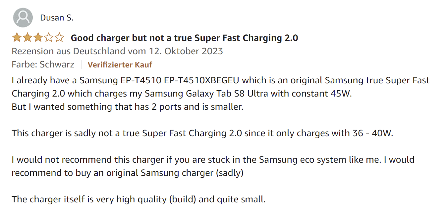Open Dusan S. reviewer profile
The width and height of the screenshot is (446, 207).
(57, 18)
